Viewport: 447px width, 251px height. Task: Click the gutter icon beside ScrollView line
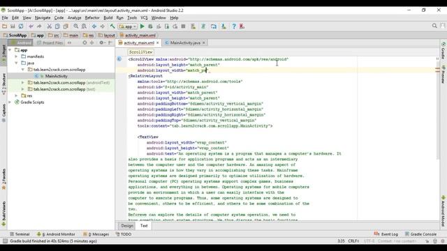coord(119,59)
